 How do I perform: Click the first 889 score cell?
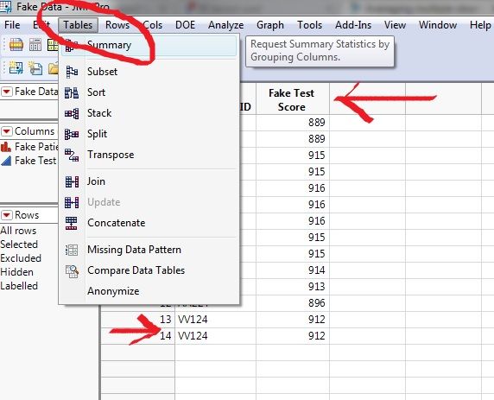[293, 123]
